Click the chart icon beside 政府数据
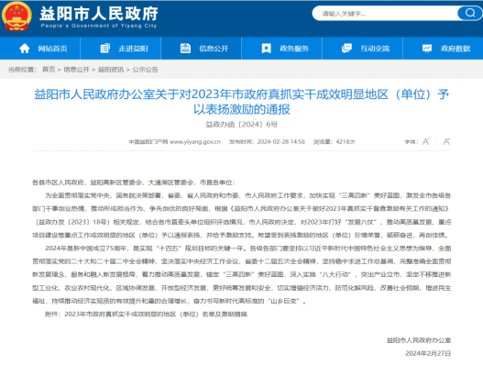483x365 pixels. coord(427,49)
